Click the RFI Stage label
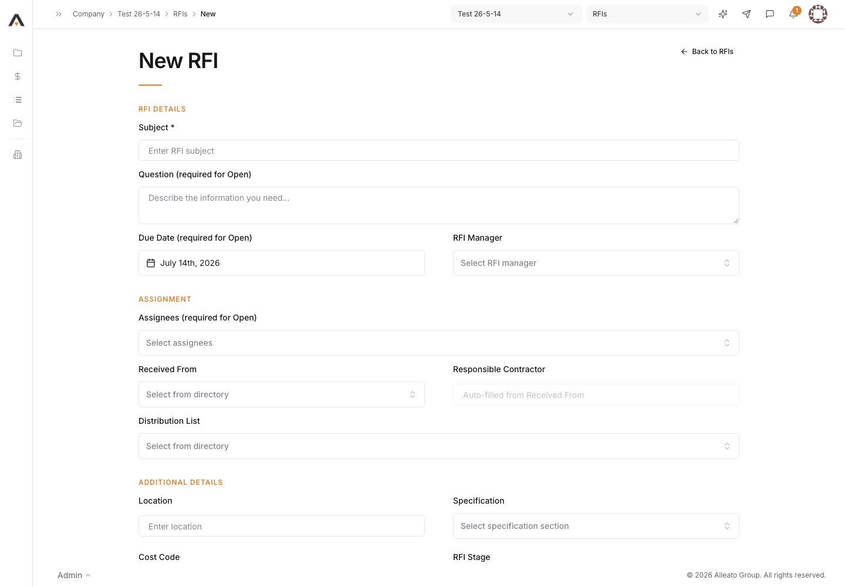Viewport: 845px width, 587px height. point(472,557)
